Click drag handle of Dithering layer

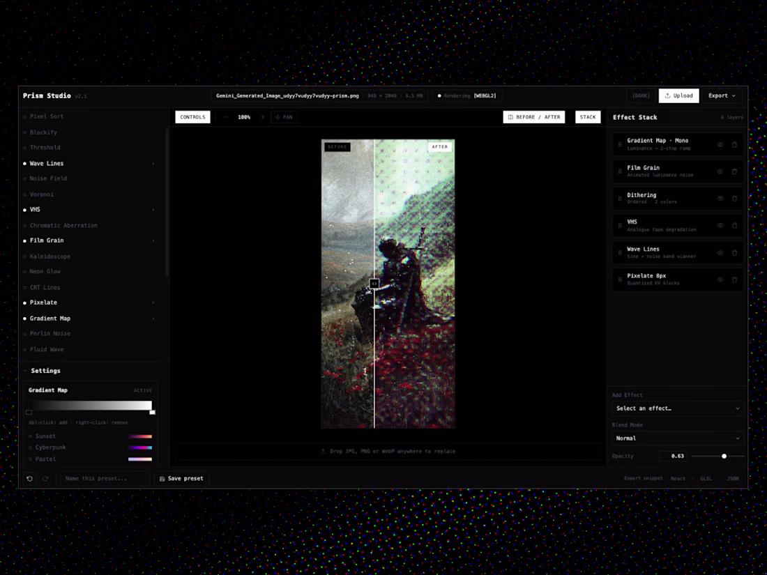620,199
